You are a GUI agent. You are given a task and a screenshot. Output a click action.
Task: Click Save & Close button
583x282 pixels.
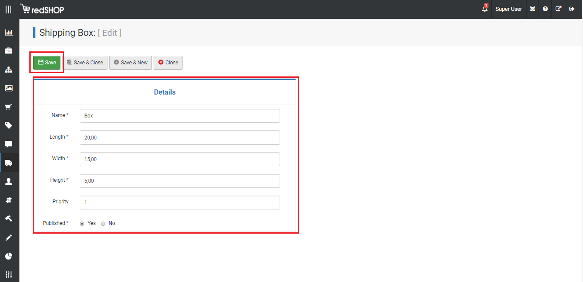point(85,62)
